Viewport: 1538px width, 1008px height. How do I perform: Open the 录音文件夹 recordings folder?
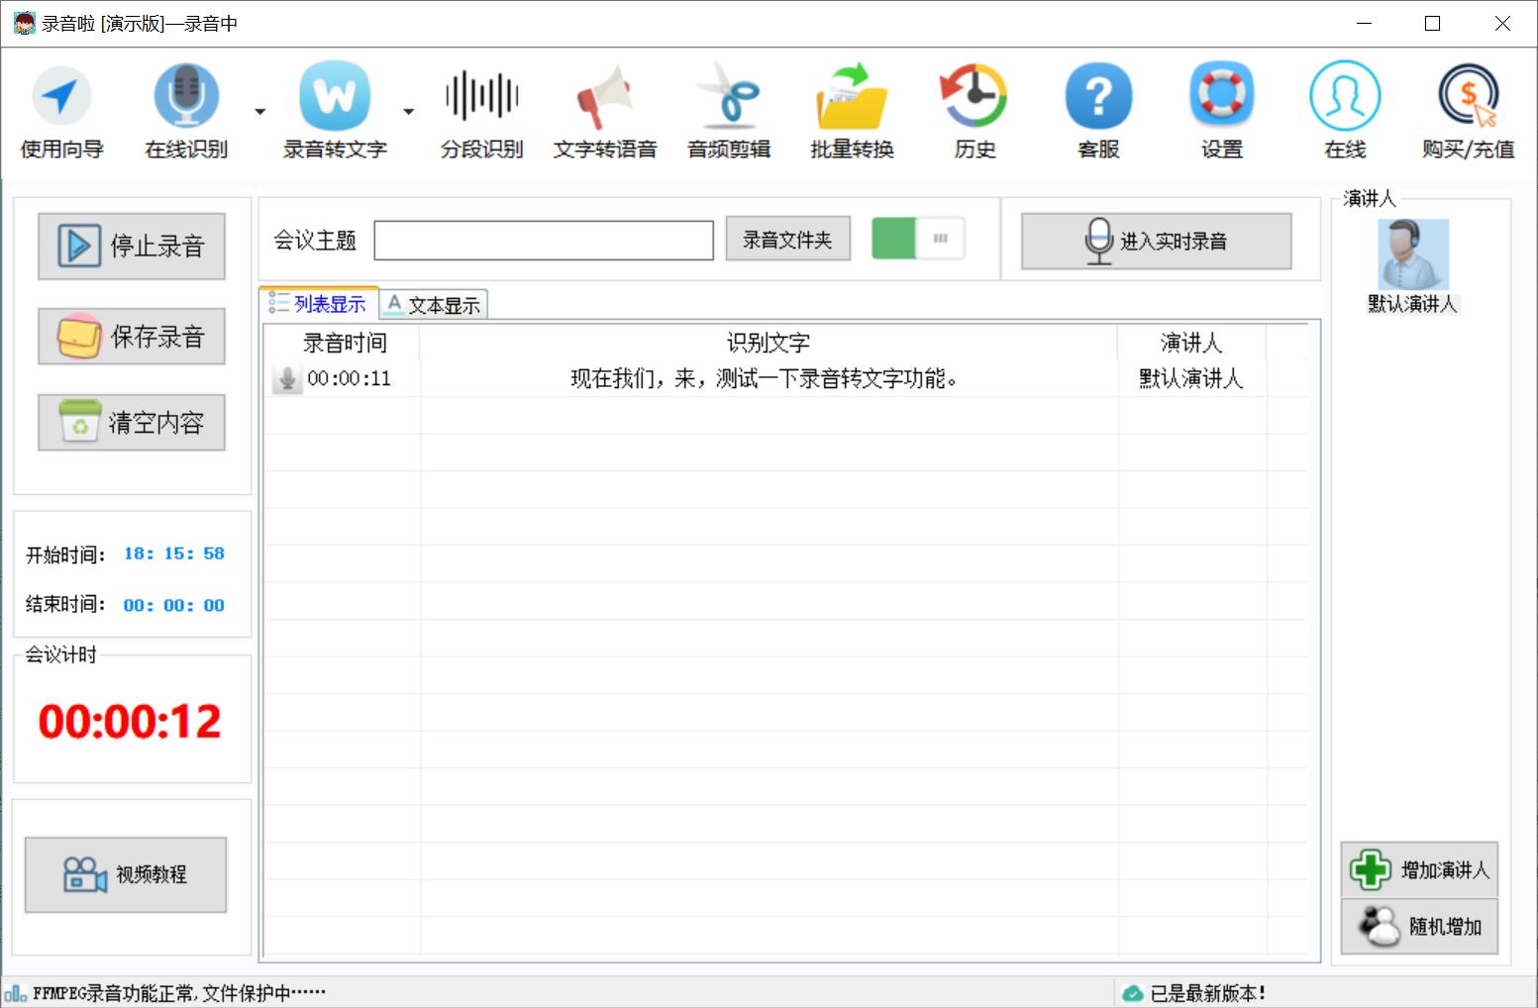[x=787, y=240]
